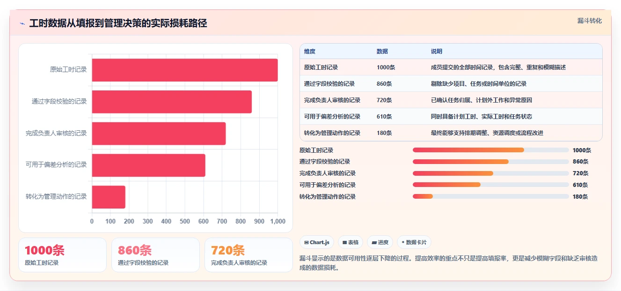Click the x-axis tick 500

pyautogui.click(x=185, y=221)
